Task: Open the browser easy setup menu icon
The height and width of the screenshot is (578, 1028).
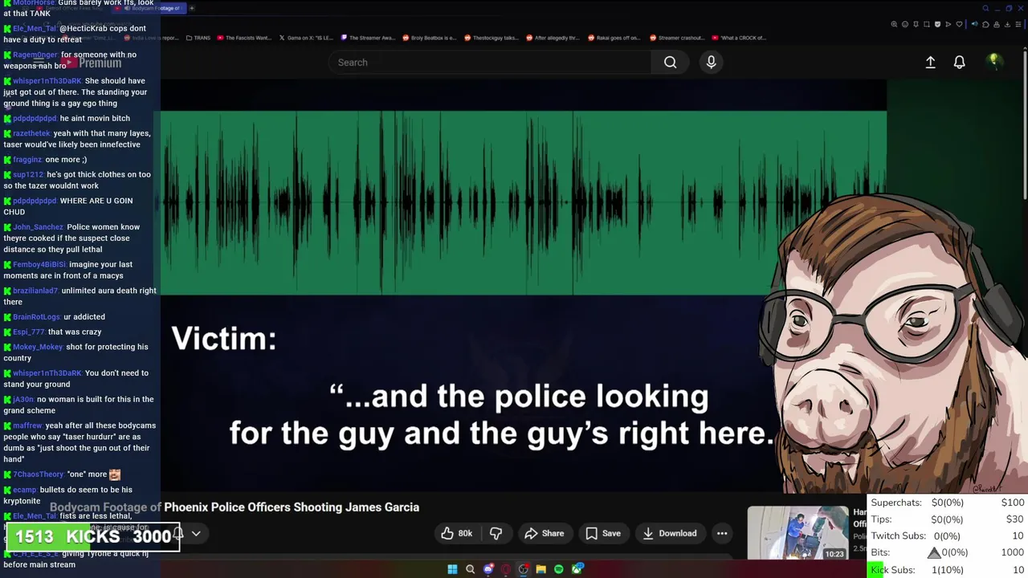Action: (1018, 24)
